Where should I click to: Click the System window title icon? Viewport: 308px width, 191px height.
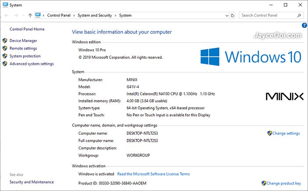coord(5,5)
